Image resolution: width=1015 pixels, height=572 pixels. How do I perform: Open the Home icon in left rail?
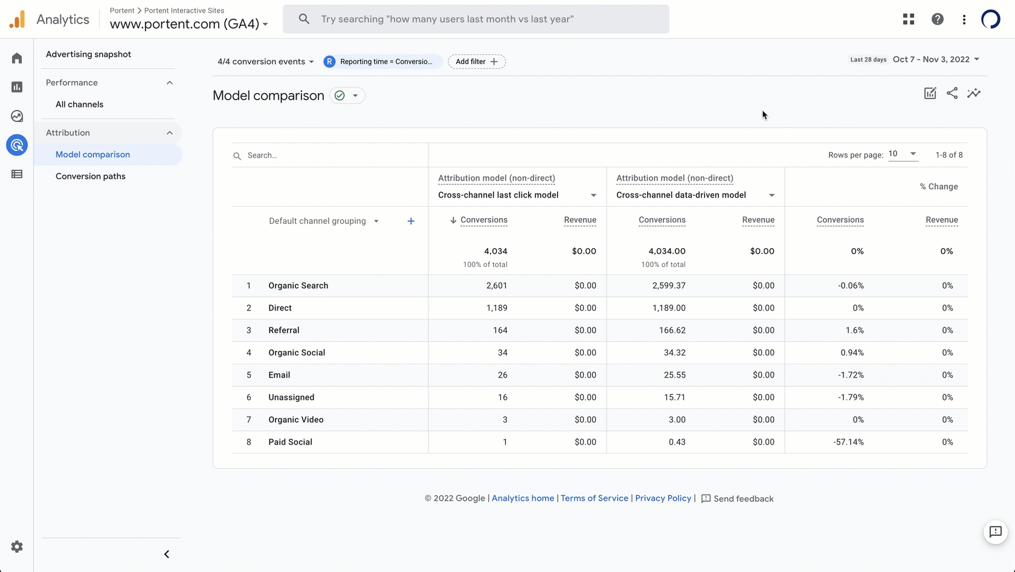(x=17, y=58)
